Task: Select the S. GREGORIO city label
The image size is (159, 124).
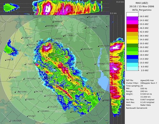Action: 30,79
